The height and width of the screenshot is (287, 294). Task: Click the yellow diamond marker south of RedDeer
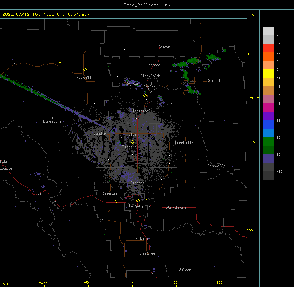click(x=145, y=96)
